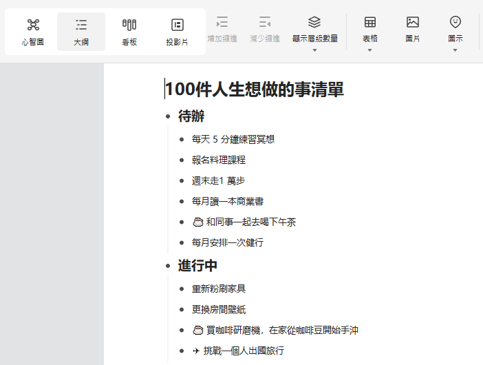Viewport: 483px width, 365px height.
Task: Select item 更換房間壁紙
Action: click(218, 309)
